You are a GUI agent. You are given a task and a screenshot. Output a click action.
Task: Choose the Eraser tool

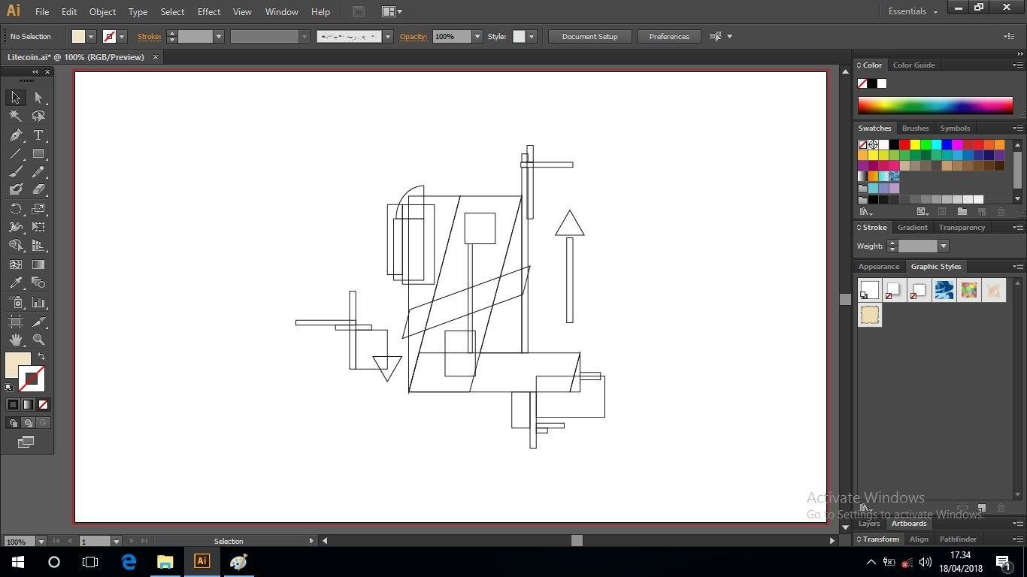coord(38,189)
